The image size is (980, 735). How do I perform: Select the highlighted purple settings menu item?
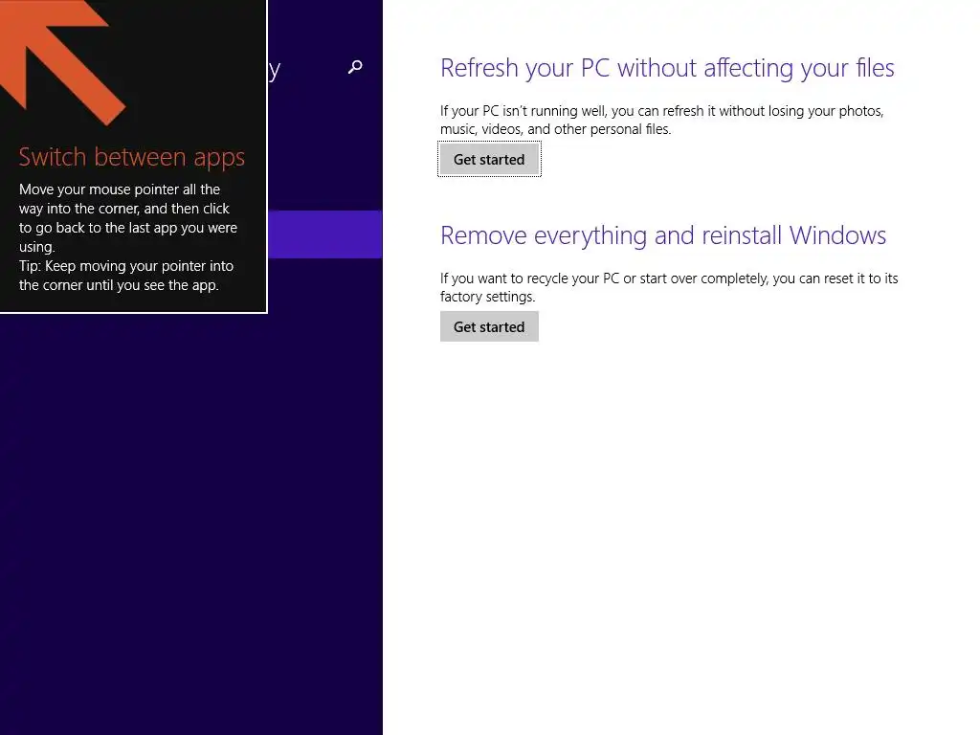point(325,234)
